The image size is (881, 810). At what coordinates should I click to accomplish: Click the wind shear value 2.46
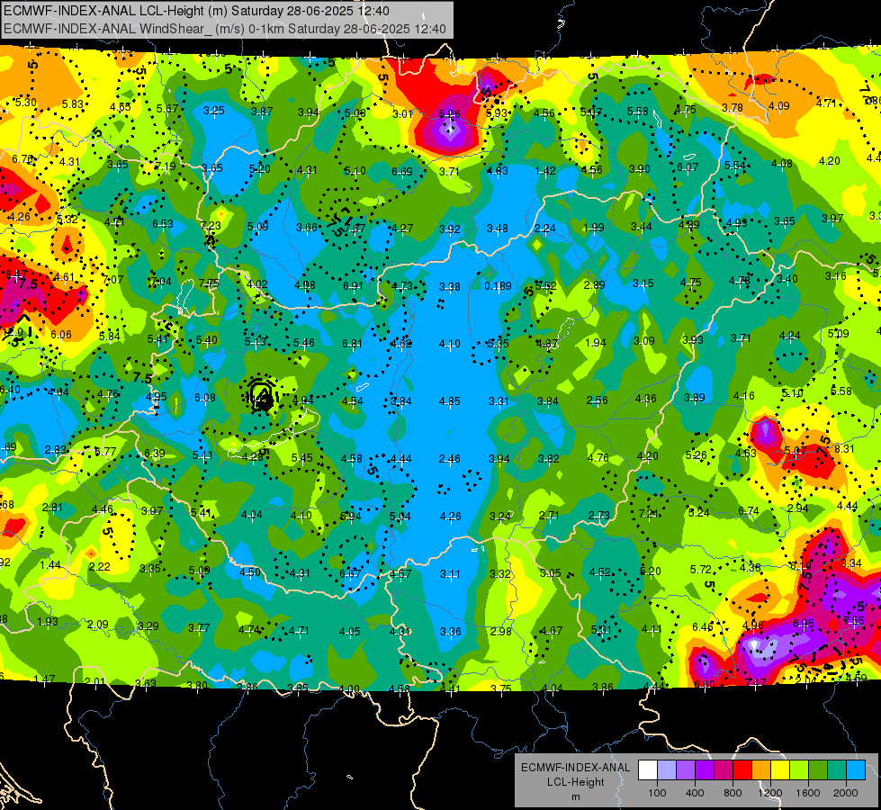[449, 459]
